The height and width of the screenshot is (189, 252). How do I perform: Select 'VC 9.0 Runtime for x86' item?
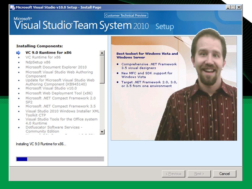pyautogui.click(x=48, y=52)
